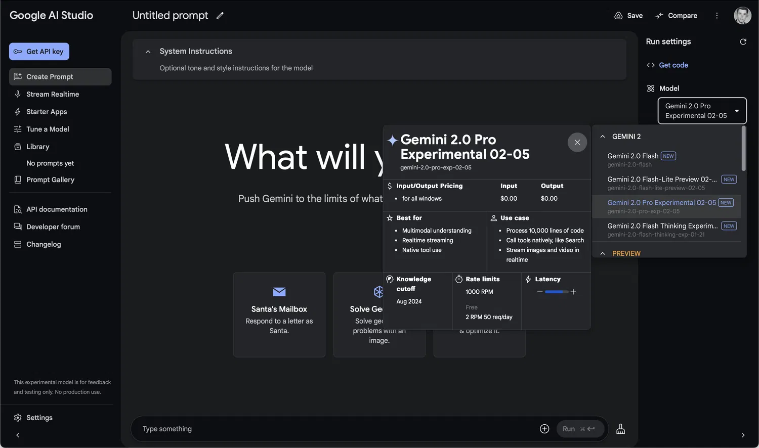The width and height of the screenshot is (759, 448).
Task: Click the Get API key button
Action: point(39,52)
